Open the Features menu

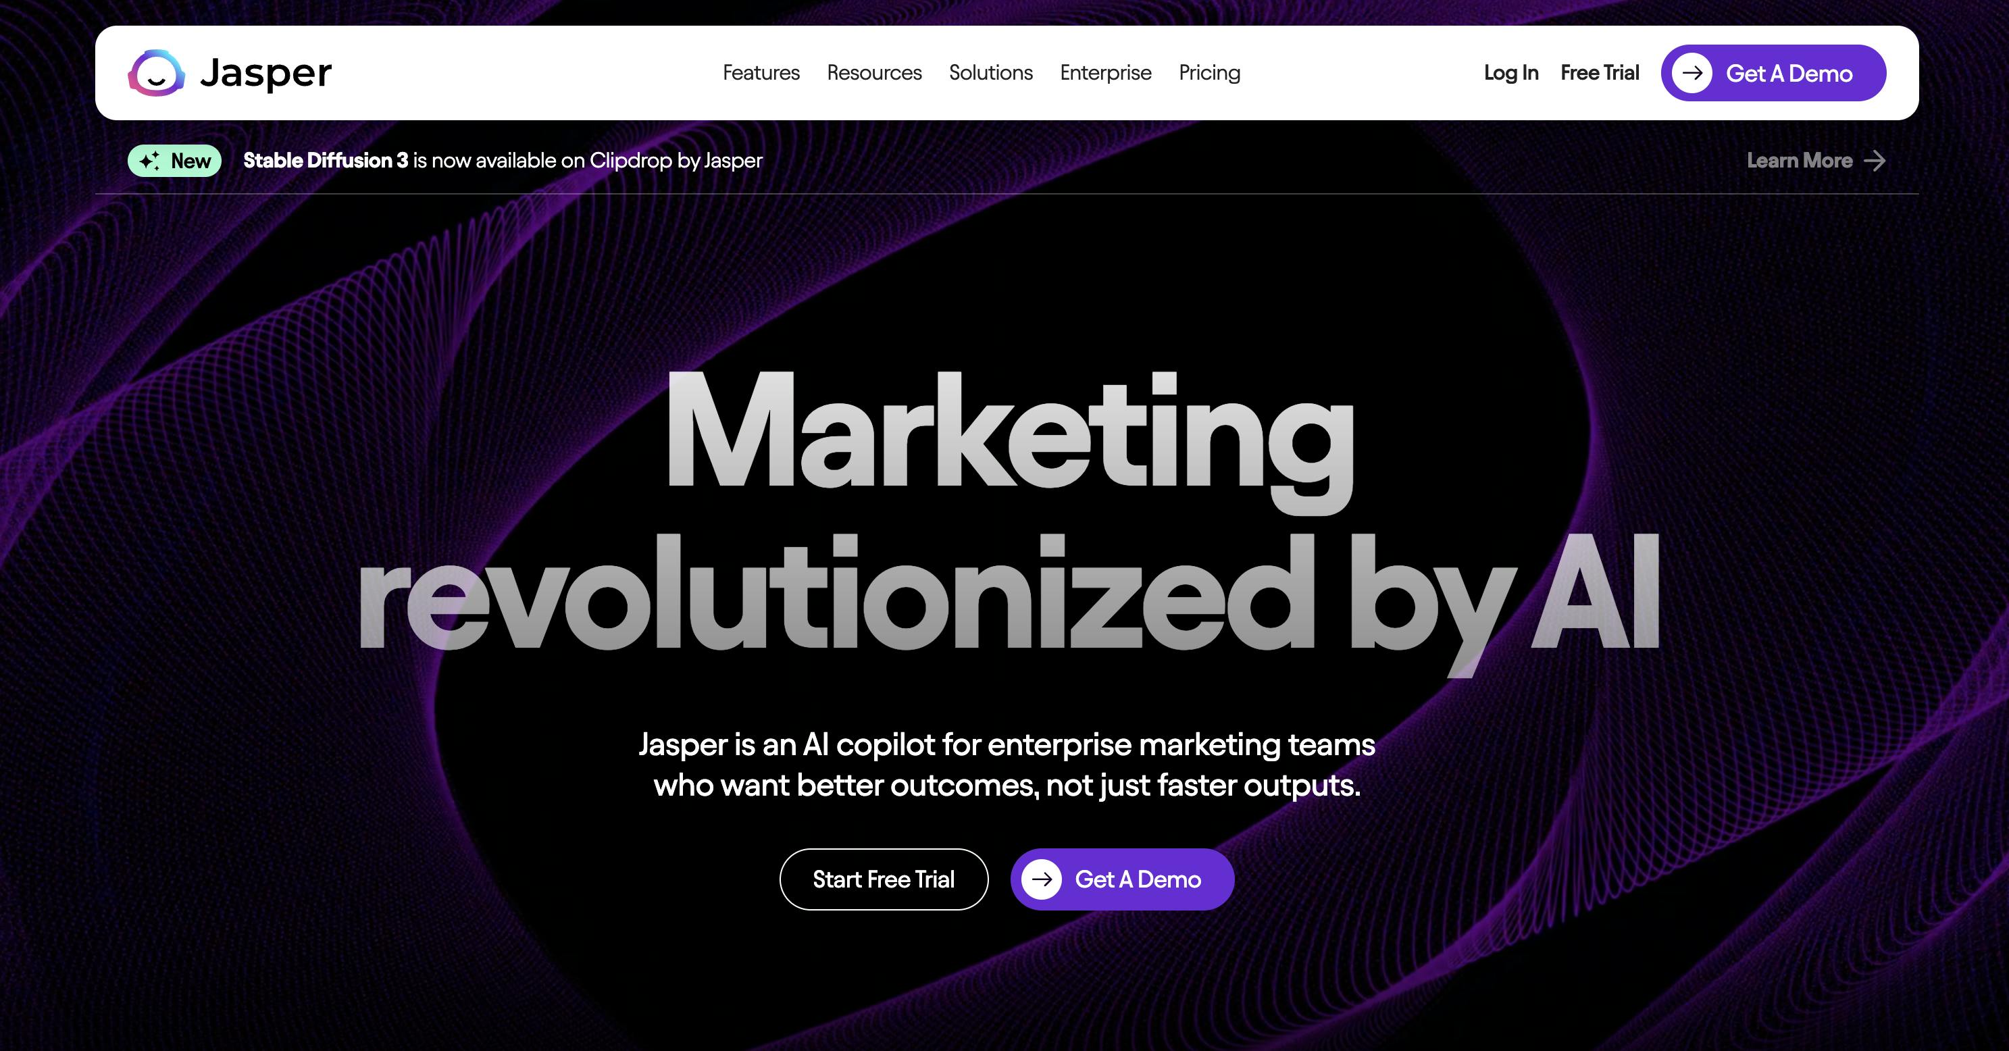point(761,72)
